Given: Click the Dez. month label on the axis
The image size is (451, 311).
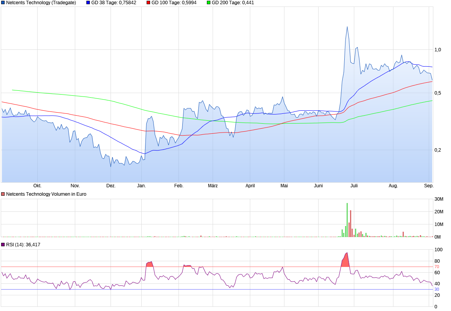Looking at the screenshot, I should [111, 186].
